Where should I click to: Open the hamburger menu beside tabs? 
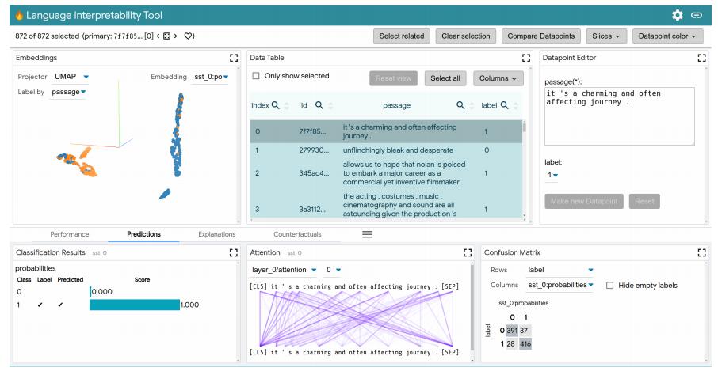pos(367,234)
